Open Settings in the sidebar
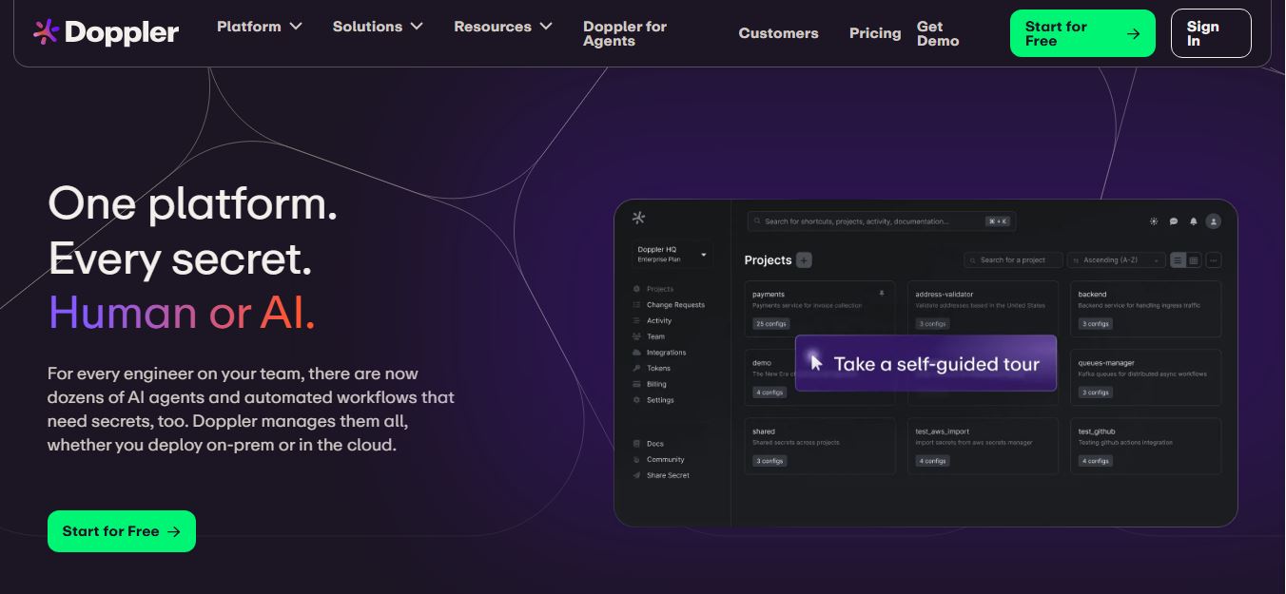This screenshot has width=1286, height=594. (653, 400)
